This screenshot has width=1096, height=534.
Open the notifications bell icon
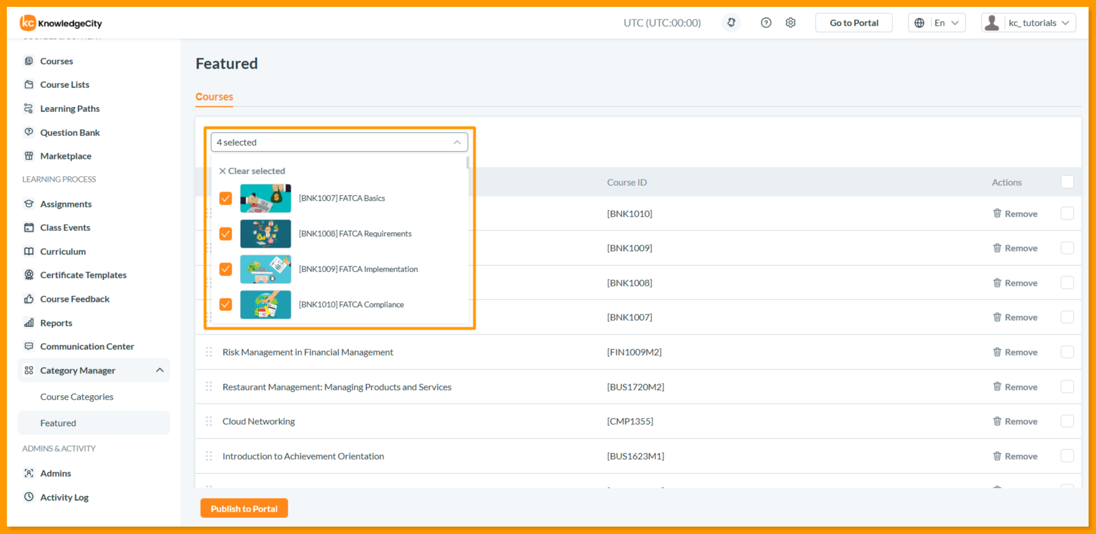coord(731,23)
